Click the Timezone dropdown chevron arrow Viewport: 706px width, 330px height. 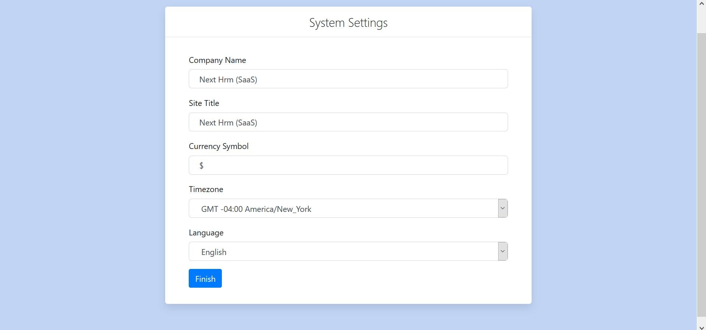click(x=503, y=209)
